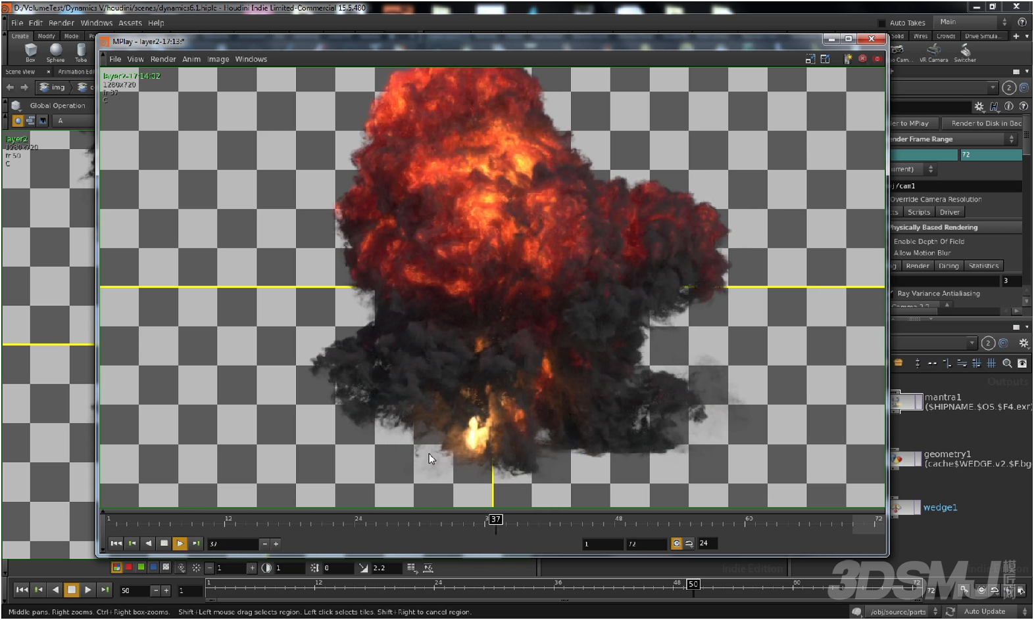Open the Statistics parameter tab
The width and height of the screenshot is (1034, 620).
tap(983, 266)
